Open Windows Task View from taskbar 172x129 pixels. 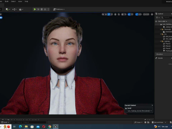coord(14,126)
